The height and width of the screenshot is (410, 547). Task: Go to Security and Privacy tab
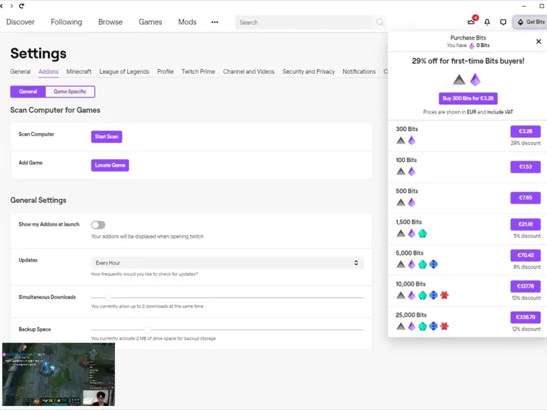308,72
